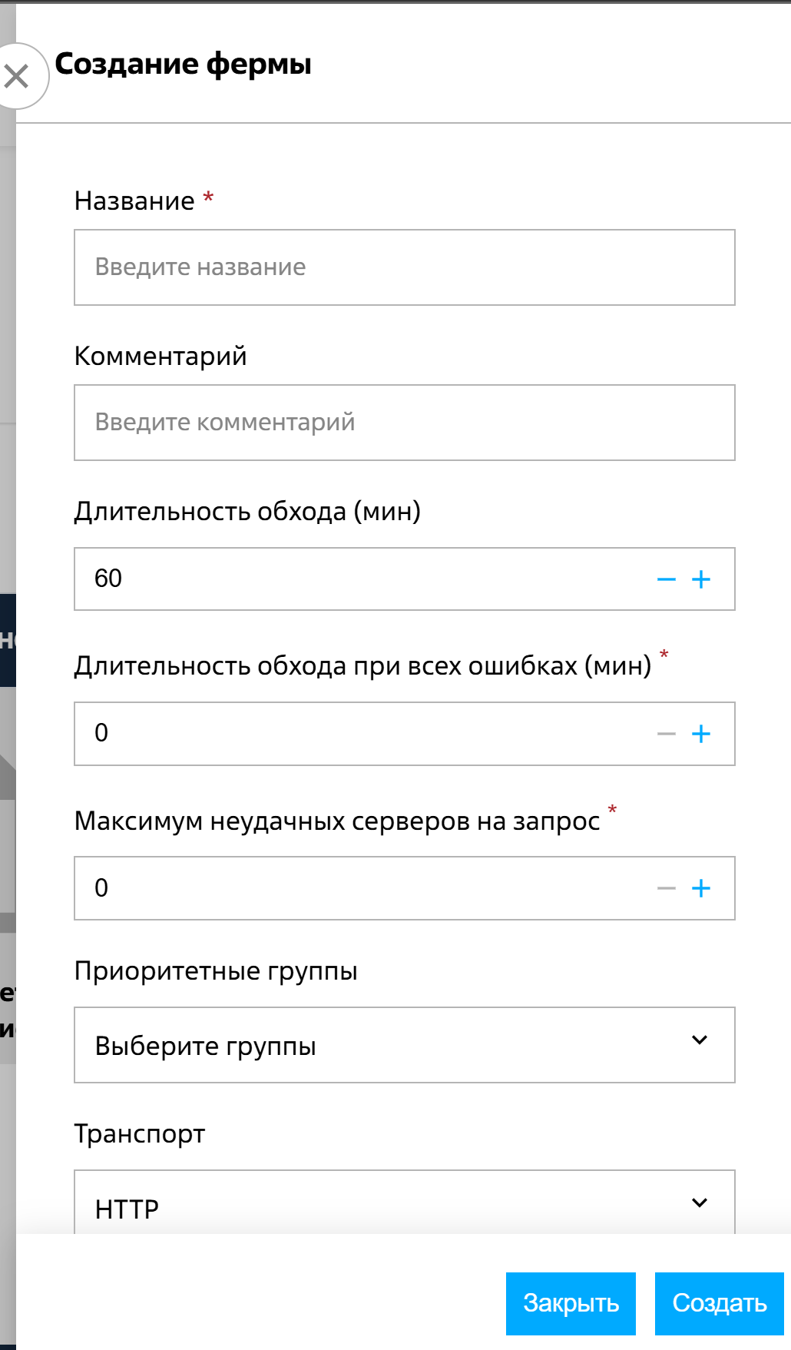This screenshot has width=791, height=1350.
Task: Open the Выберите группы dropdown
Action: point(404,1045)
